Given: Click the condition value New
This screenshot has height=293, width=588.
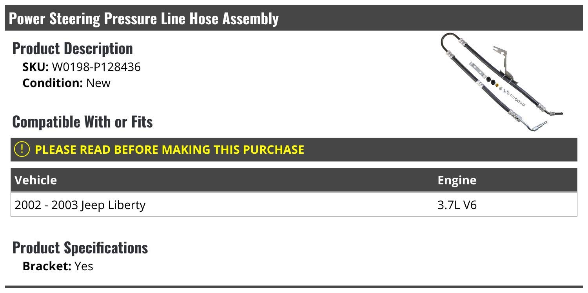Looking at the screenshot, I should (98, 83).
